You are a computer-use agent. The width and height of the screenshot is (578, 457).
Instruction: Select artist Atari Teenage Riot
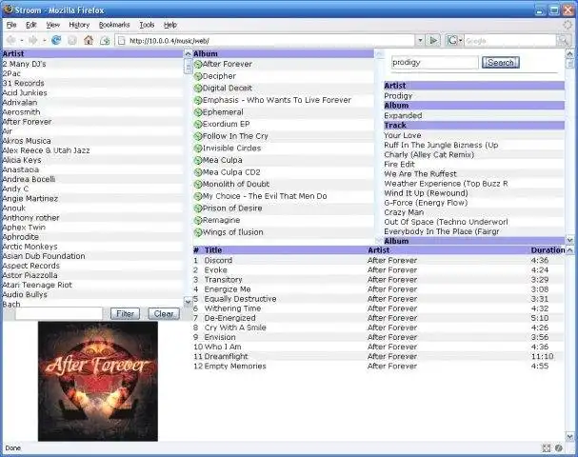(x=37, y=285)
